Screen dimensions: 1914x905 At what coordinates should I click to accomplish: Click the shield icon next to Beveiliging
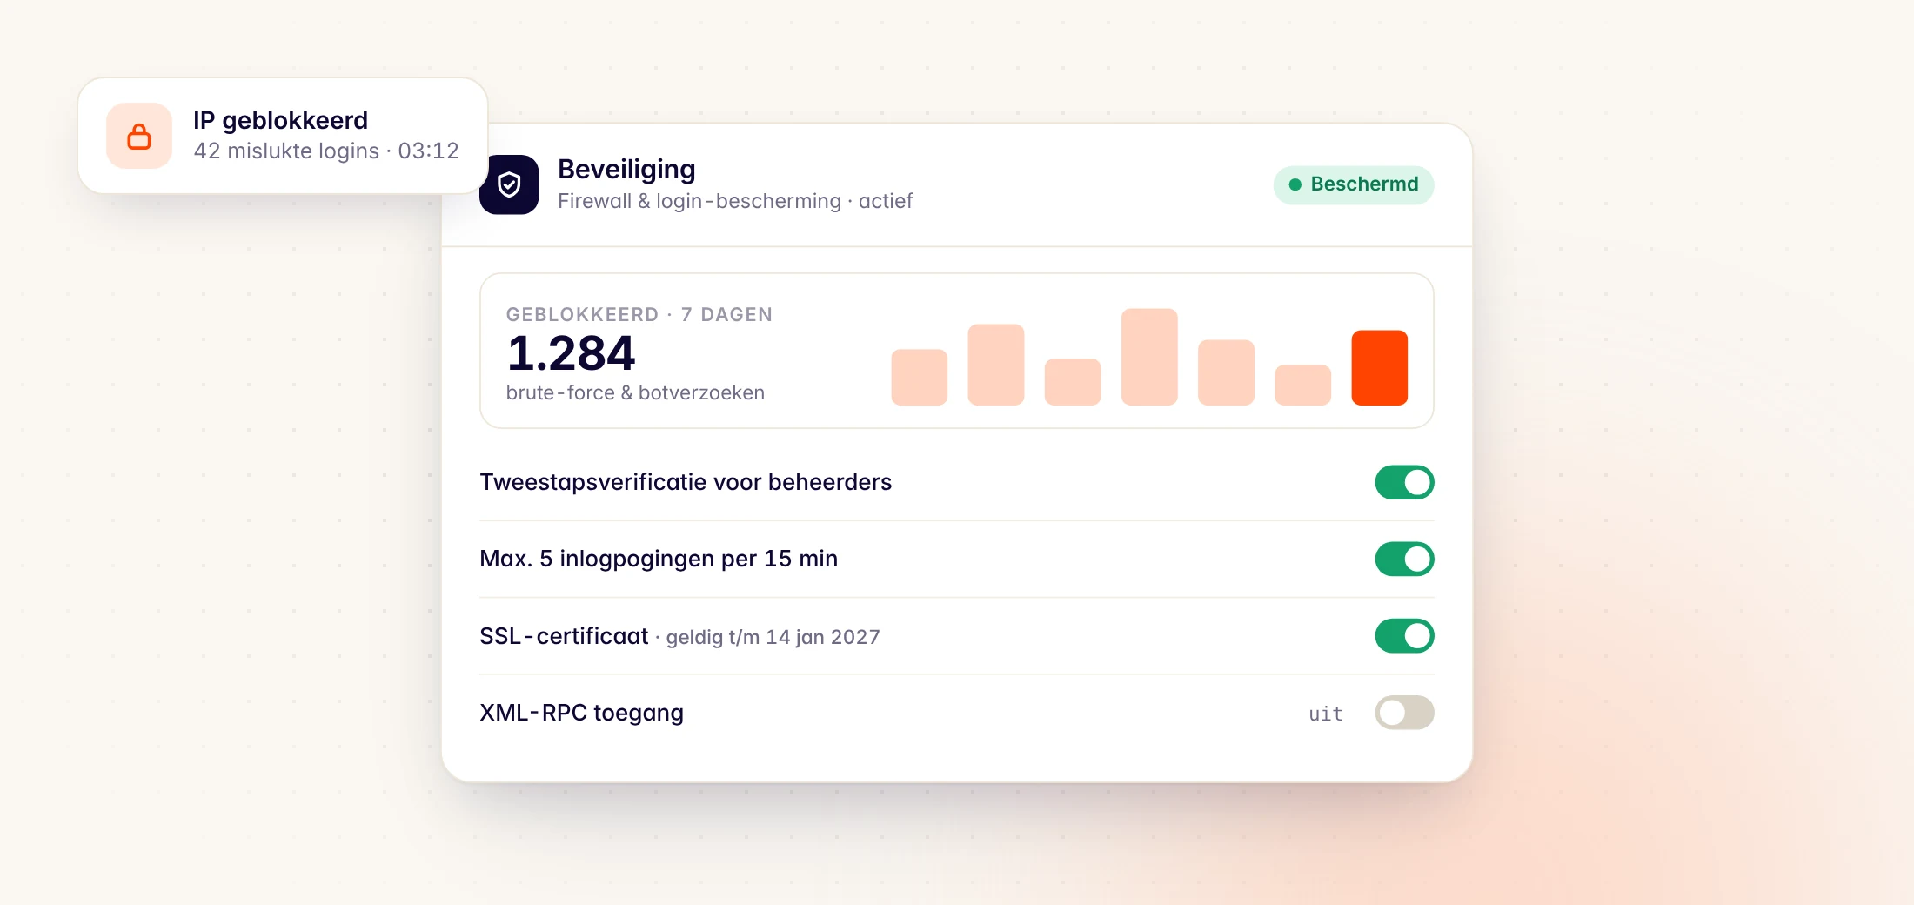510,184
